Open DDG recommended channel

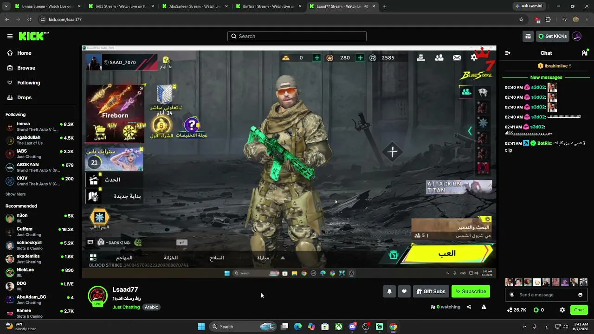pyautogui.click(x=39, y=286)
